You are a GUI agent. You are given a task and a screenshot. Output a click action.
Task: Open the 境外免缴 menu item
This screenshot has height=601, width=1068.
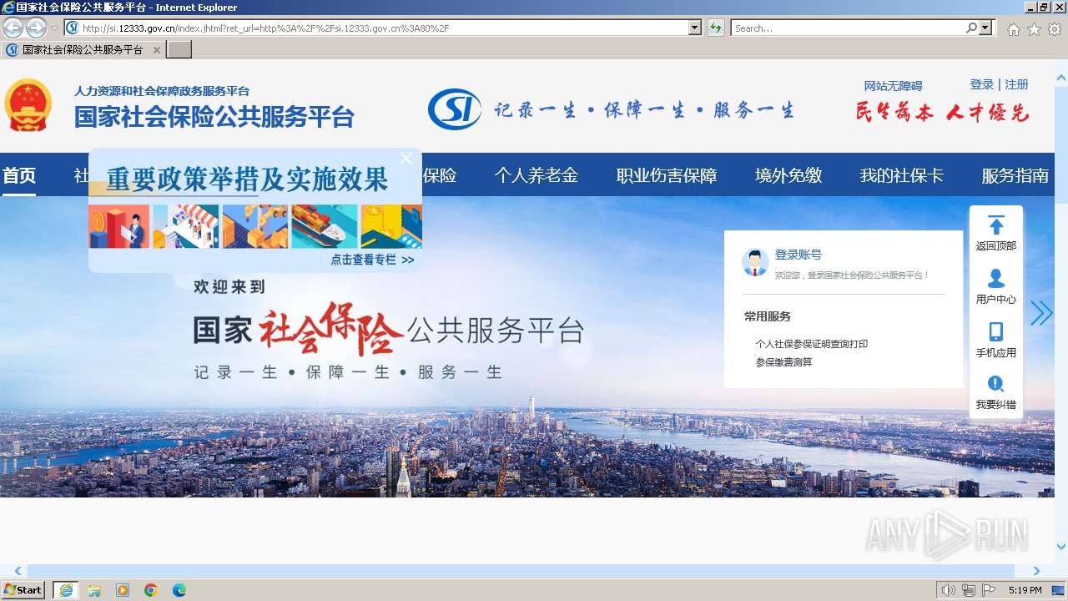pos(788,175)
